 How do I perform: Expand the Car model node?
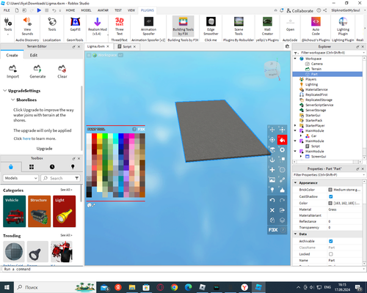(x=301, y=136)
